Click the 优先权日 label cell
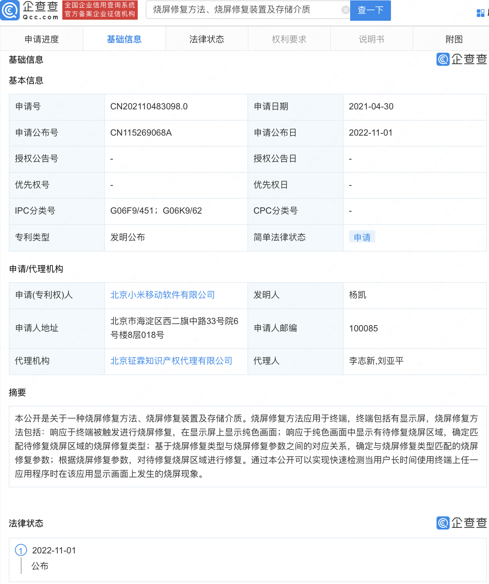Viewport: 489px width, 584px height. (x=296, y=185)
